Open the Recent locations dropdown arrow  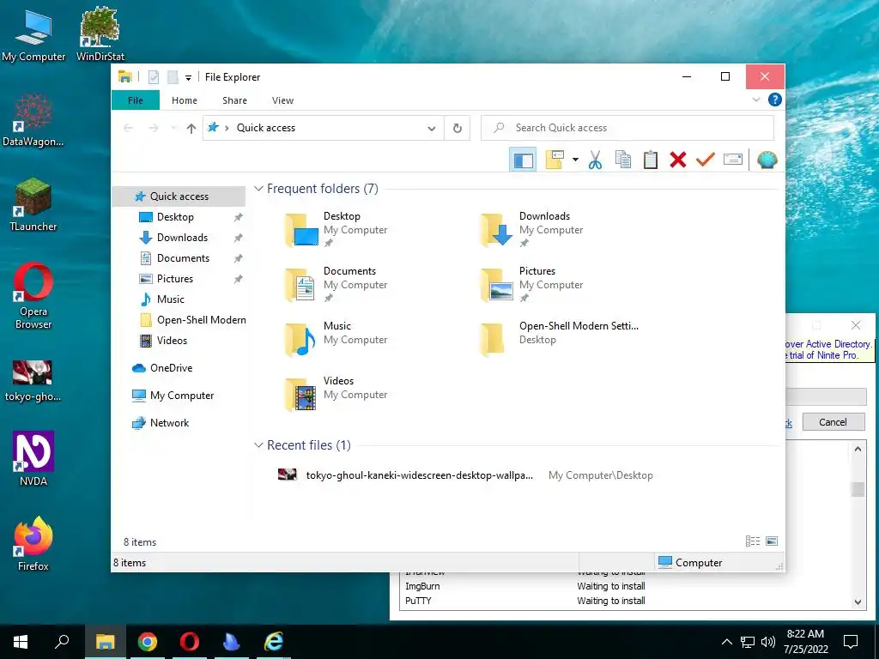[173, 129]
